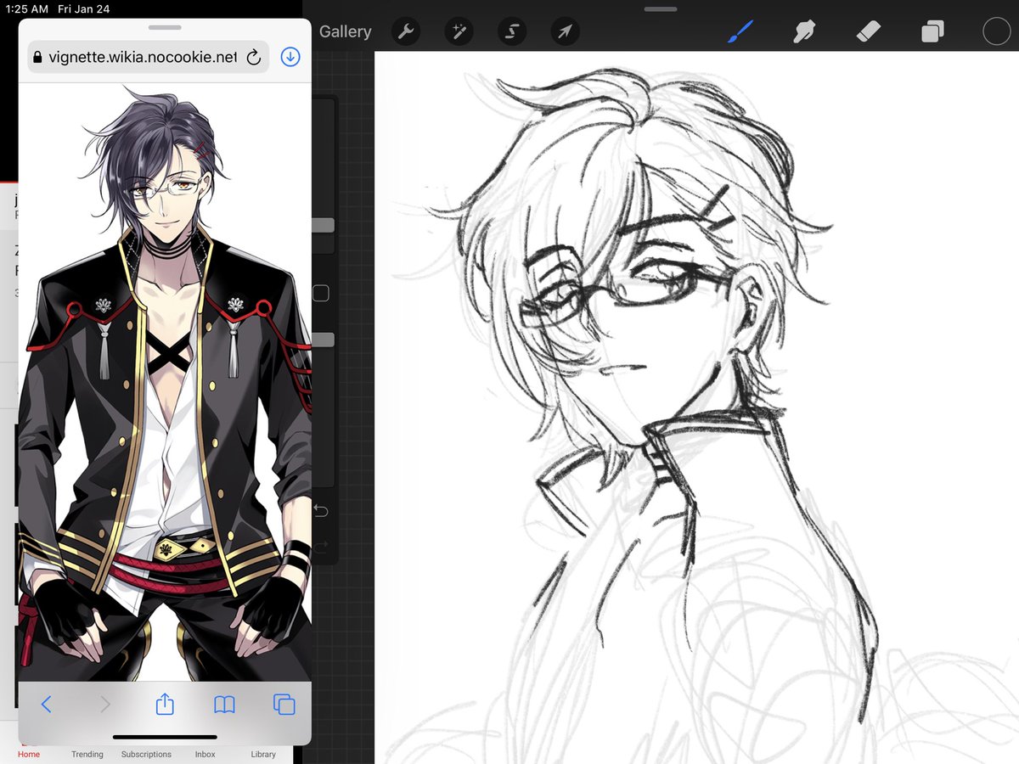Image resolution: width=1019 pixels, height=764 pixels.
Task: Select the Smudge tool
Action: (804, 31)
